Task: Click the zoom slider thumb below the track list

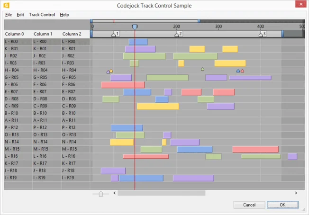Action: click(100, 193)
